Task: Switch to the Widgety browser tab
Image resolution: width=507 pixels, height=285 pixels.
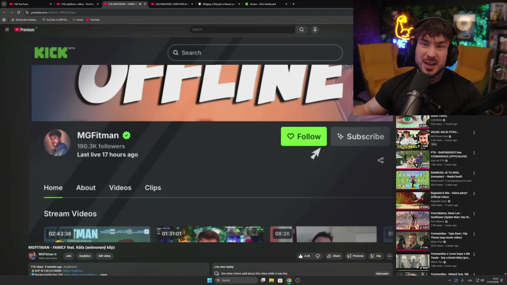Action: (219, 4)
